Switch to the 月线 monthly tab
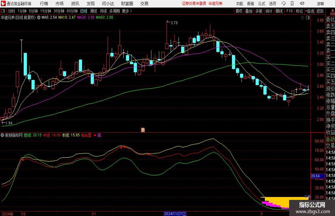 [x=103, y=11]
